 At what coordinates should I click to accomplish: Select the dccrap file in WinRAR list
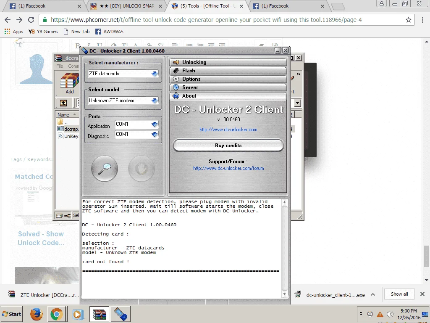pyautogui.click(x=68, y=129)
